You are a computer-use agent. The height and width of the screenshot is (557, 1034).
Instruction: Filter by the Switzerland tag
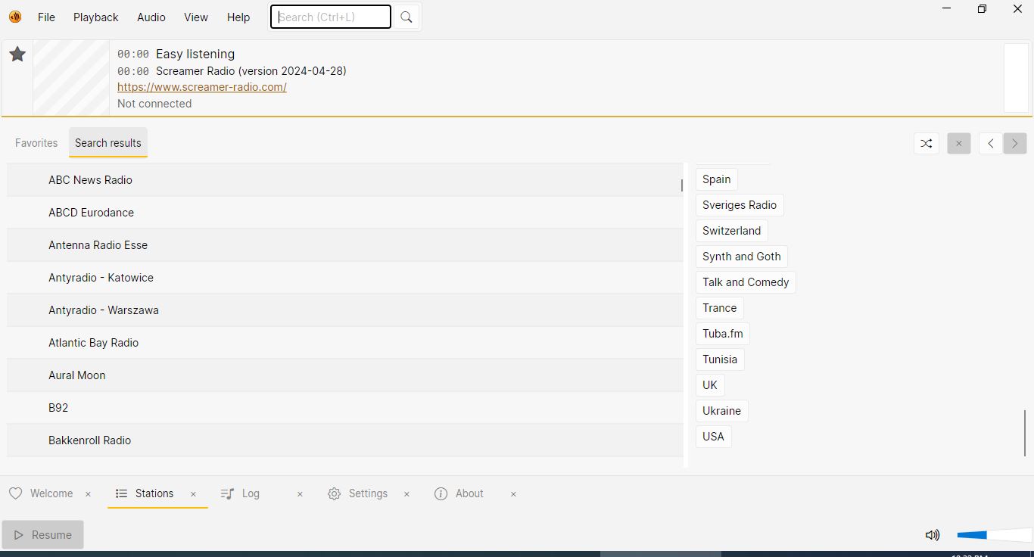click(x=732, y=231)
